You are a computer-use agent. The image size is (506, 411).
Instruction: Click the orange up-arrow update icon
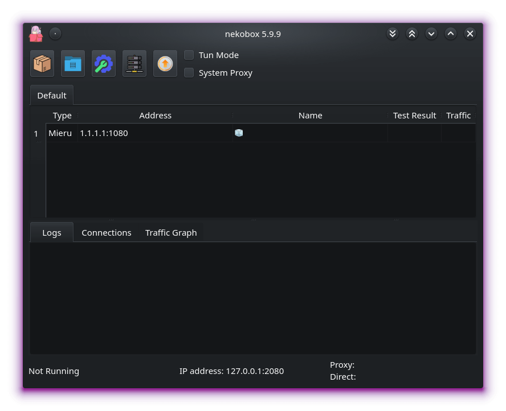click(165, 63)
